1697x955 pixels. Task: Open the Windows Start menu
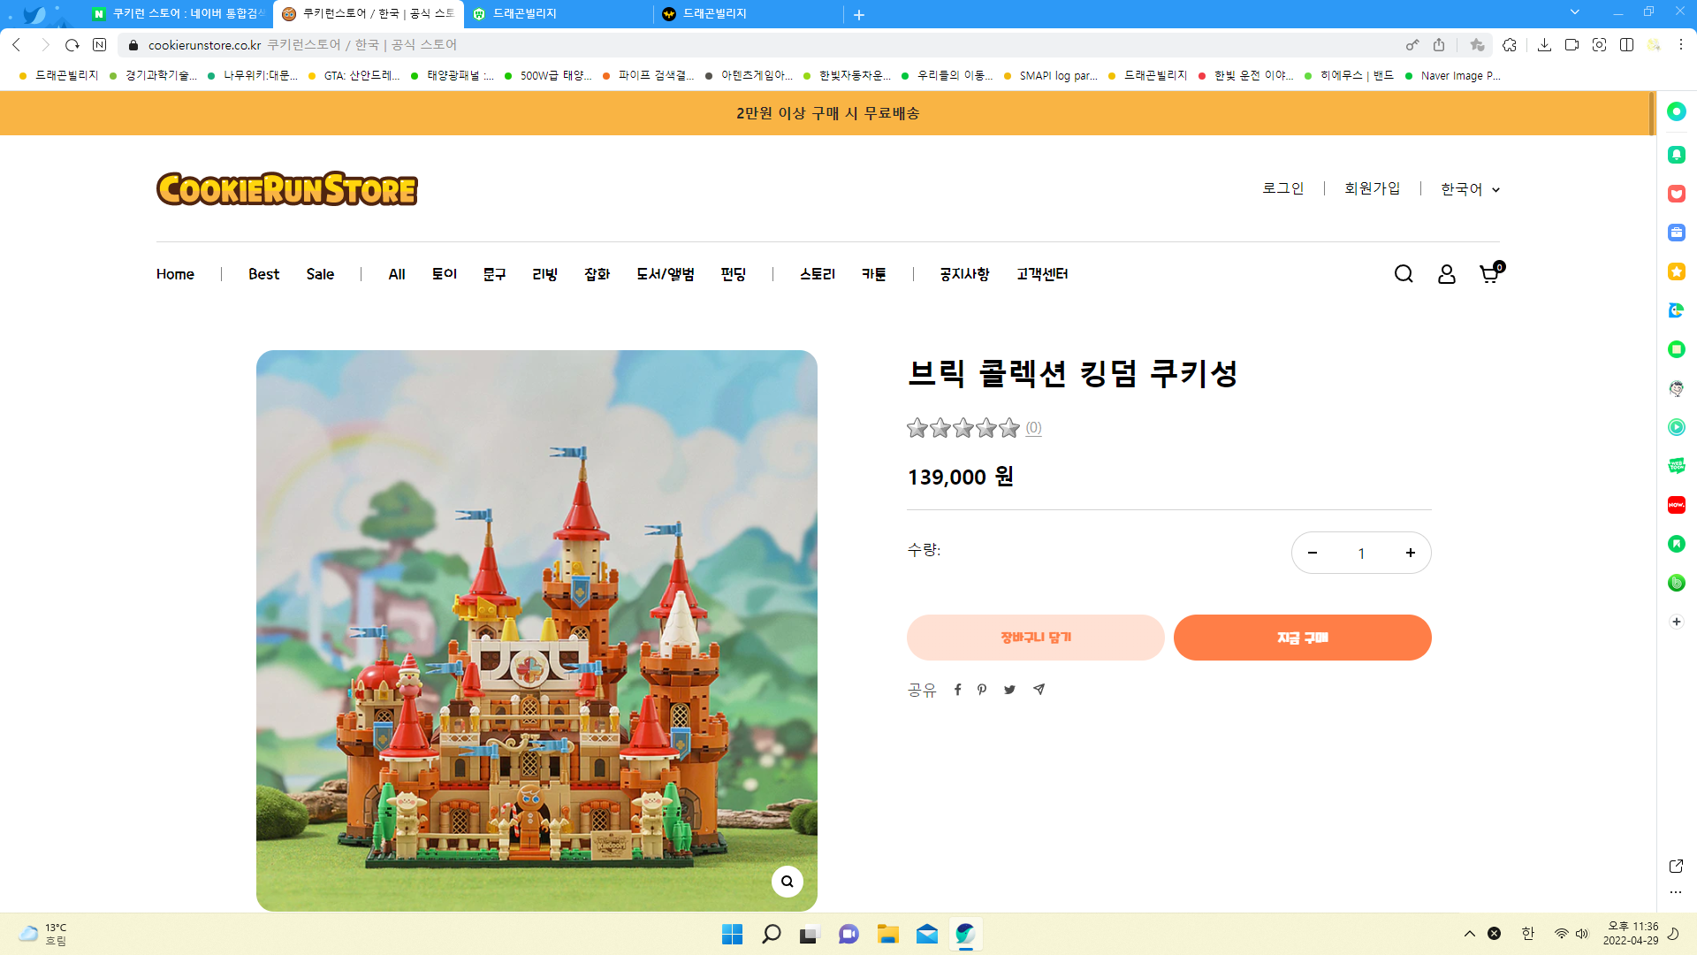point(732,934)
